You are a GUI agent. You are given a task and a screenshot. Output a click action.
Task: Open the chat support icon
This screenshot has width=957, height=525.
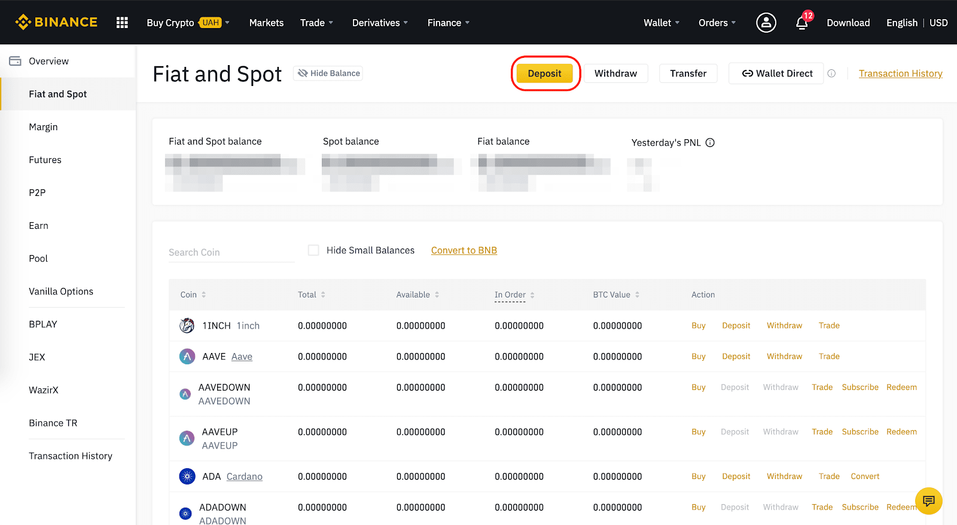[928, 501]
